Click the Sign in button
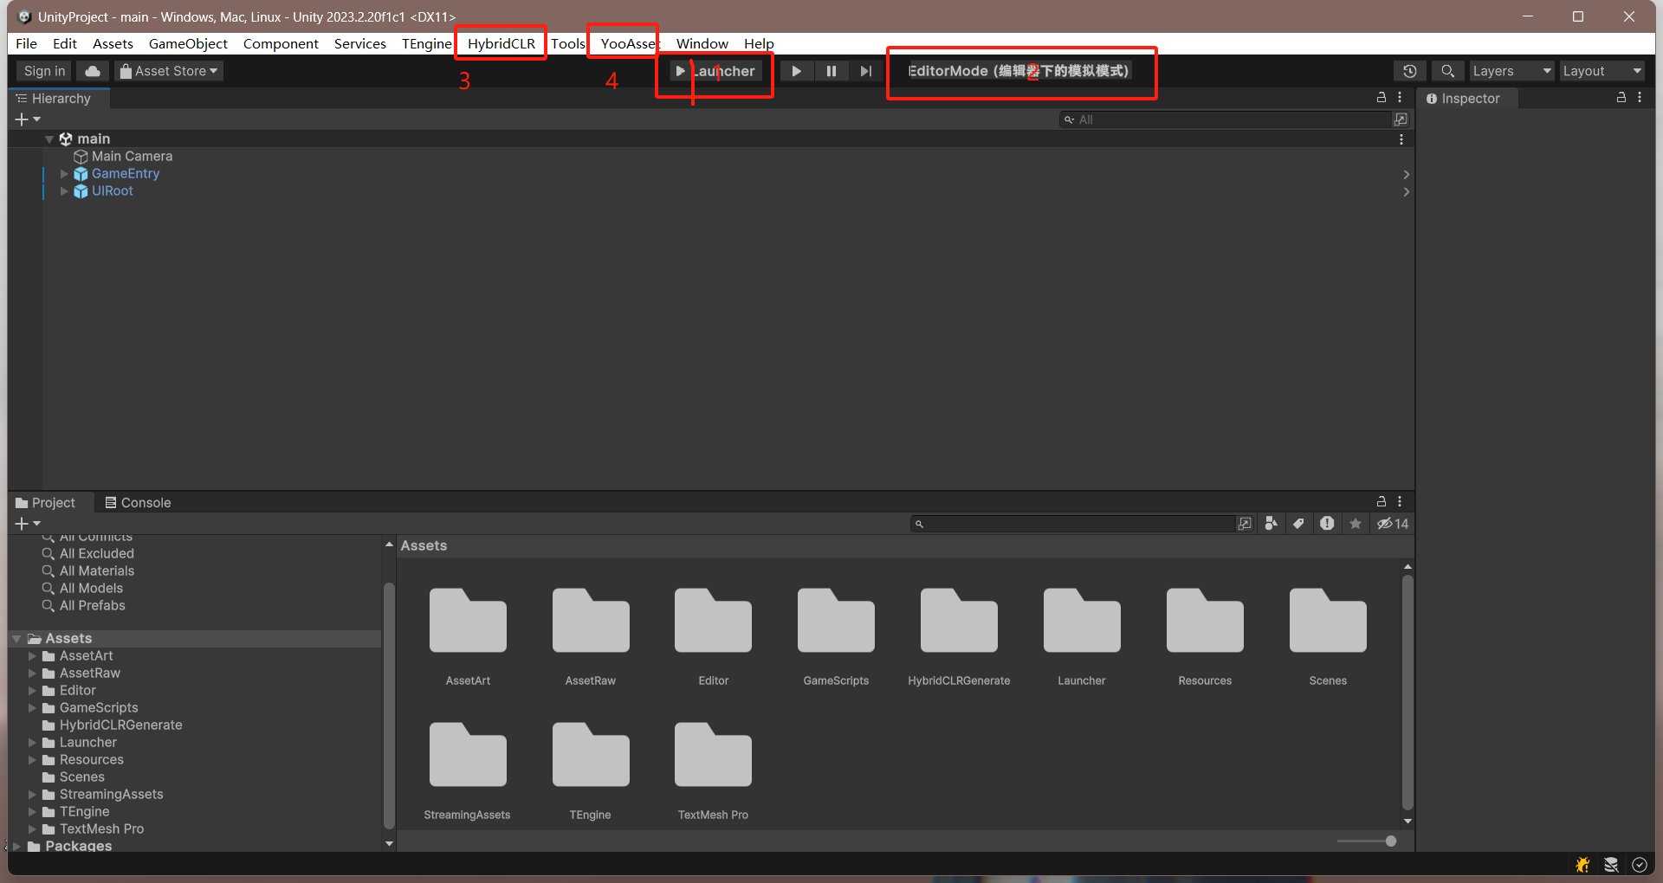This screenshot has height=883, width=1663. [44, 71]
